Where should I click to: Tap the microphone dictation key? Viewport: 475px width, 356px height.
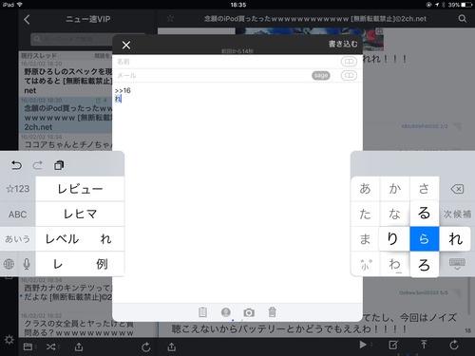tap(27, 264)
